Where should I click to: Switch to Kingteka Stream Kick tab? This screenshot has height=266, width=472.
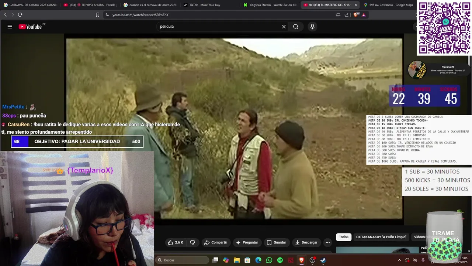(270, 5)
